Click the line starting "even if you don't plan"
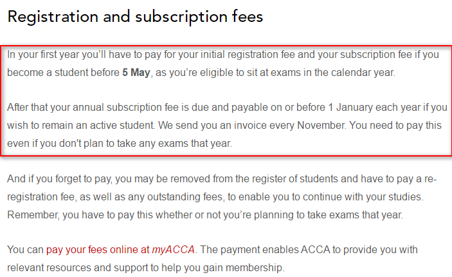Viewport: 452px width, 277px height. pos(119,143)
